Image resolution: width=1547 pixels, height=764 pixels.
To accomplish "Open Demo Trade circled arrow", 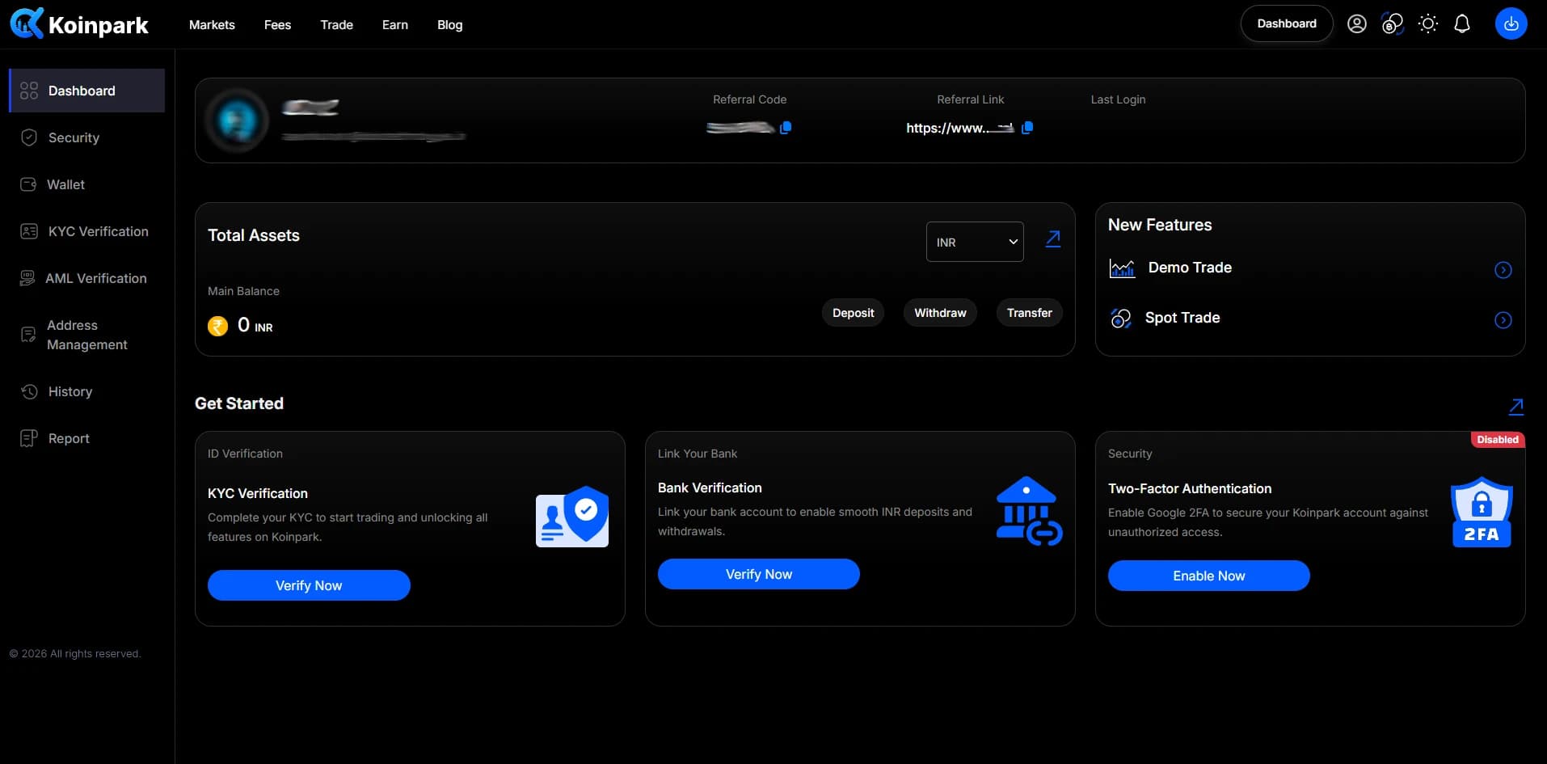I will click(1503, 270).
